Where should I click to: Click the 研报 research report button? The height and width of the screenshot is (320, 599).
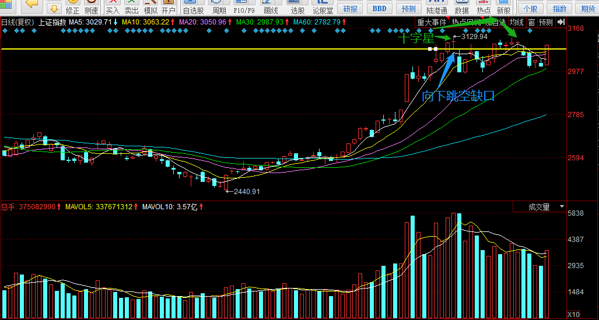[351, 8]
